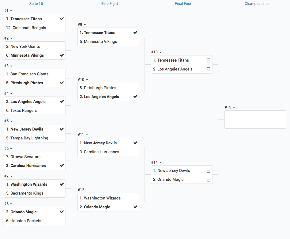
Task: Click the empty championship match #15 box
Action: click(255, 120)
